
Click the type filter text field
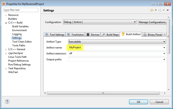(21, 10)
